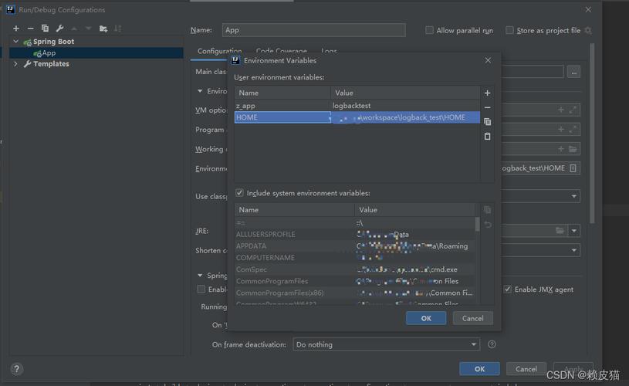The width and height of the screenshot is (629, 386).
Task: Collapse the Environment section triangle
Action: point(200,91)
